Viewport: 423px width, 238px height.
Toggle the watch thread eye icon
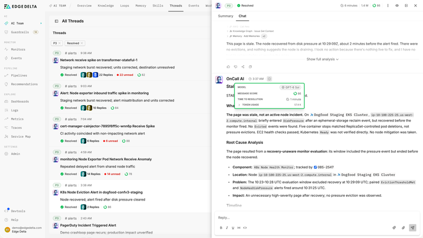pyautogui.click(x=397, y=5)
